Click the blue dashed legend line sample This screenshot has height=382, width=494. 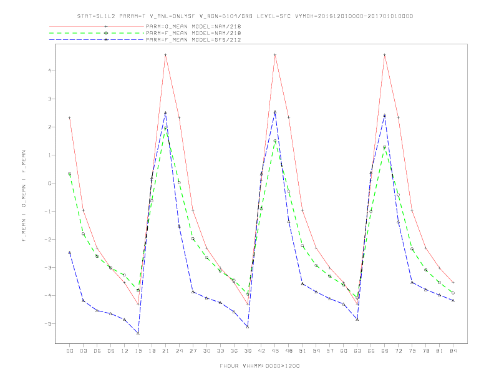point(97,40)
